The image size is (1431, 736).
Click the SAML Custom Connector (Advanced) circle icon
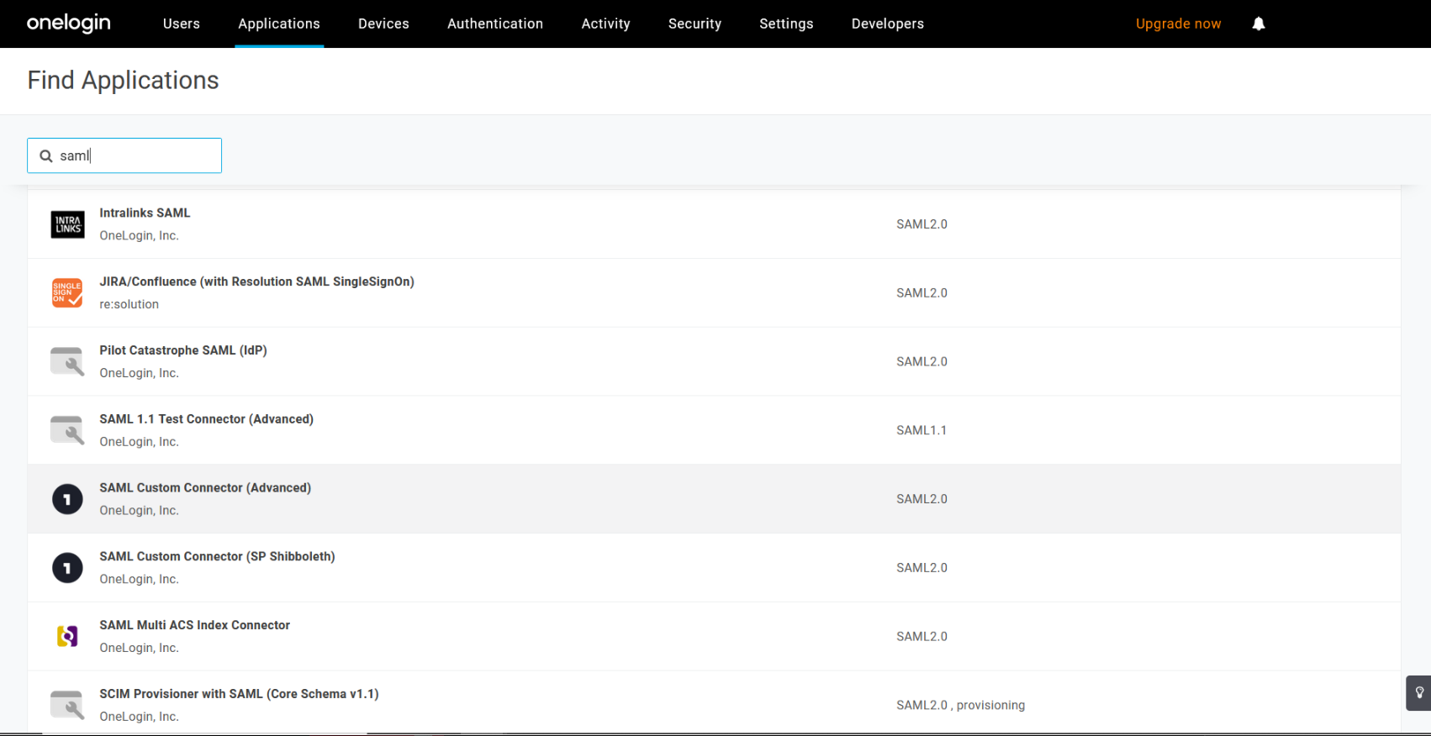pyautogui.click(x=67, y=499)
